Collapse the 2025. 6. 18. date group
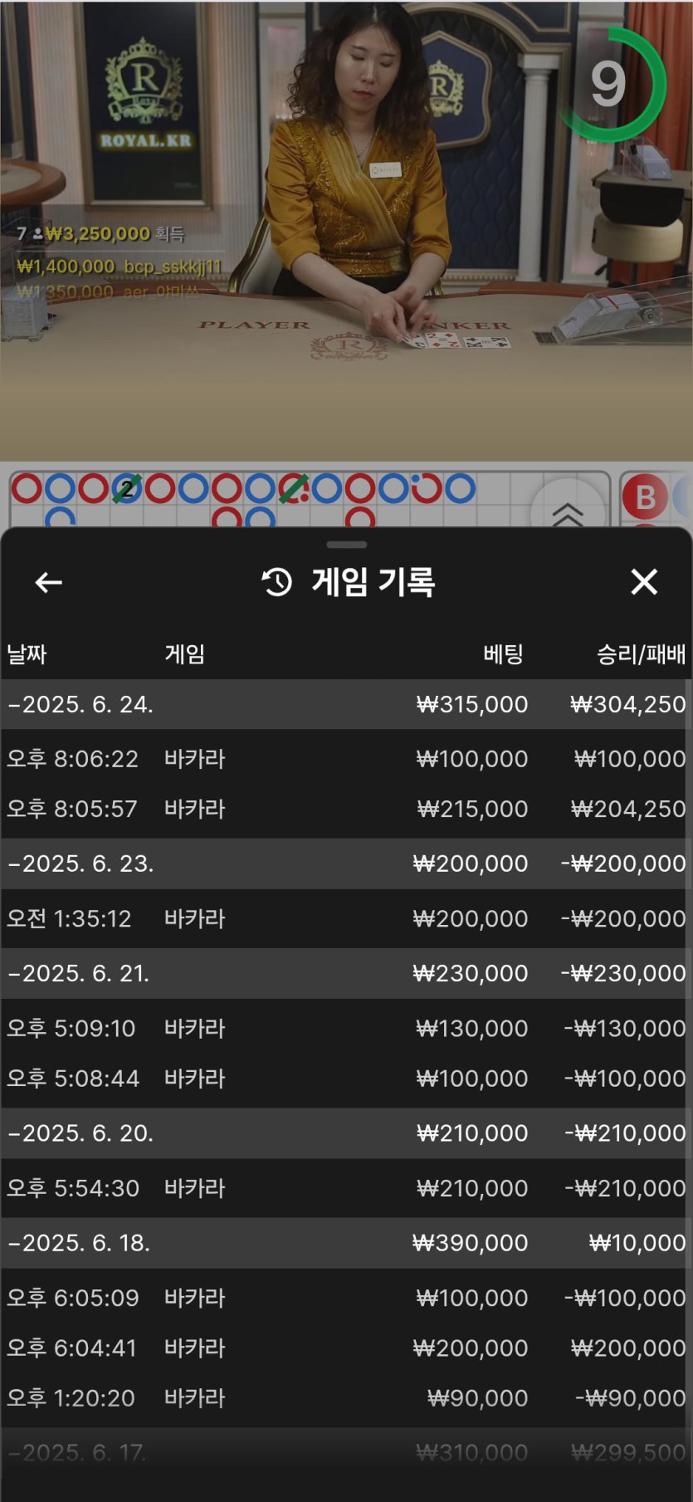 click(79, 1243)
